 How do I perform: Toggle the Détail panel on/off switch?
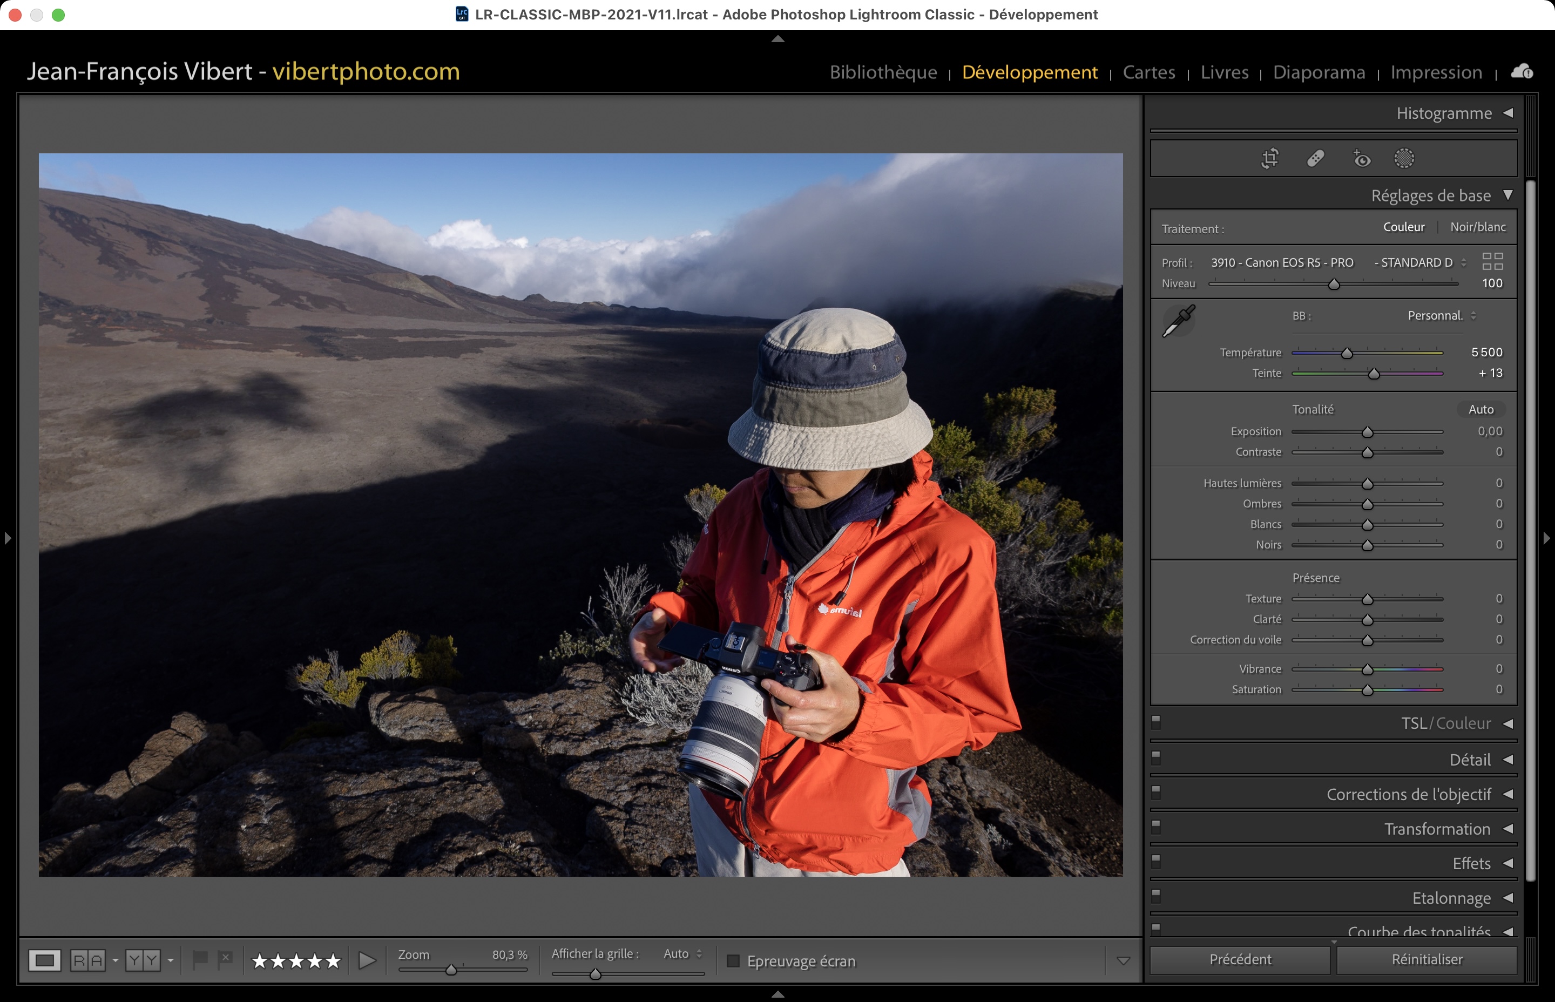[1156, 757]
